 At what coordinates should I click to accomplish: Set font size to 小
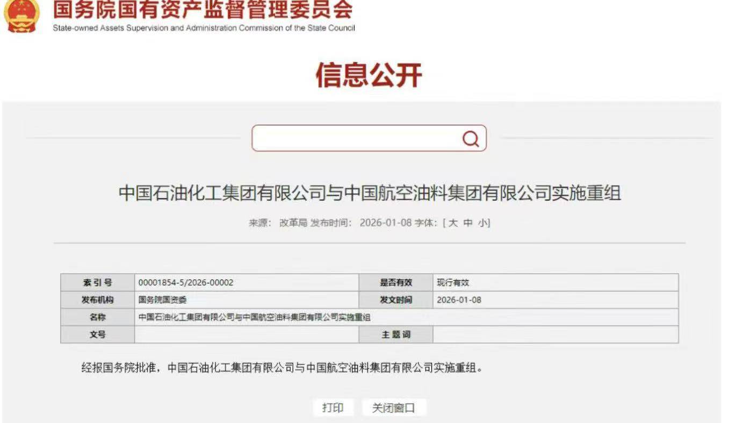482,223
